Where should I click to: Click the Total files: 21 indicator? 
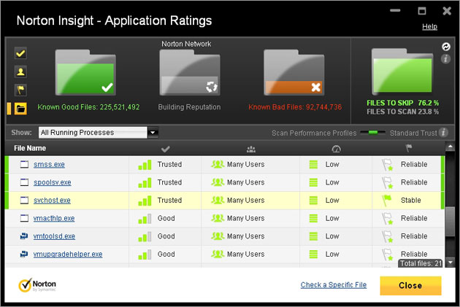421,263
